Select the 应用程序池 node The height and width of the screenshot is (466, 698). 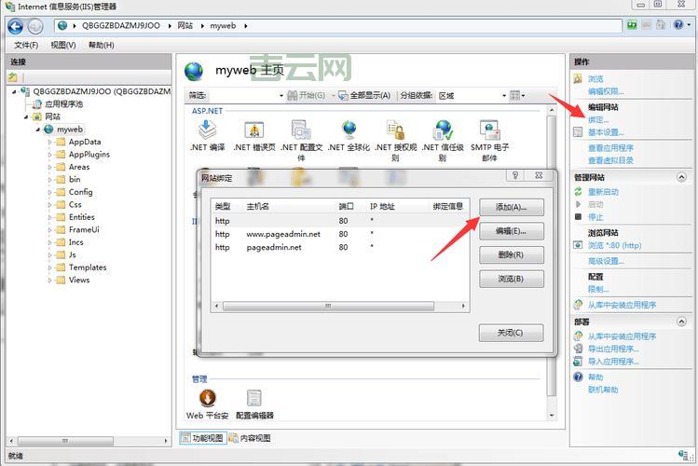[63, 104]
